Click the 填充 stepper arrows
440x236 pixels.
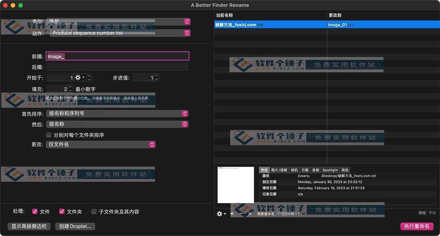[70, 89]
